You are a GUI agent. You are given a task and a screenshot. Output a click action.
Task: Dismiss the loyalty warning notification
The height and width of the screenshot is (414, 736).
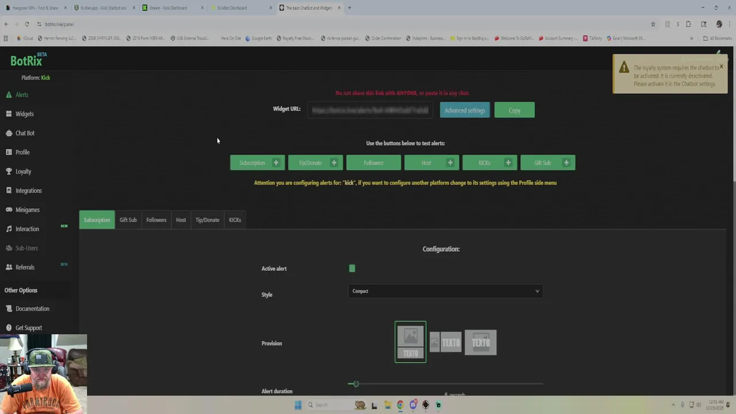[x=722, y=66]
